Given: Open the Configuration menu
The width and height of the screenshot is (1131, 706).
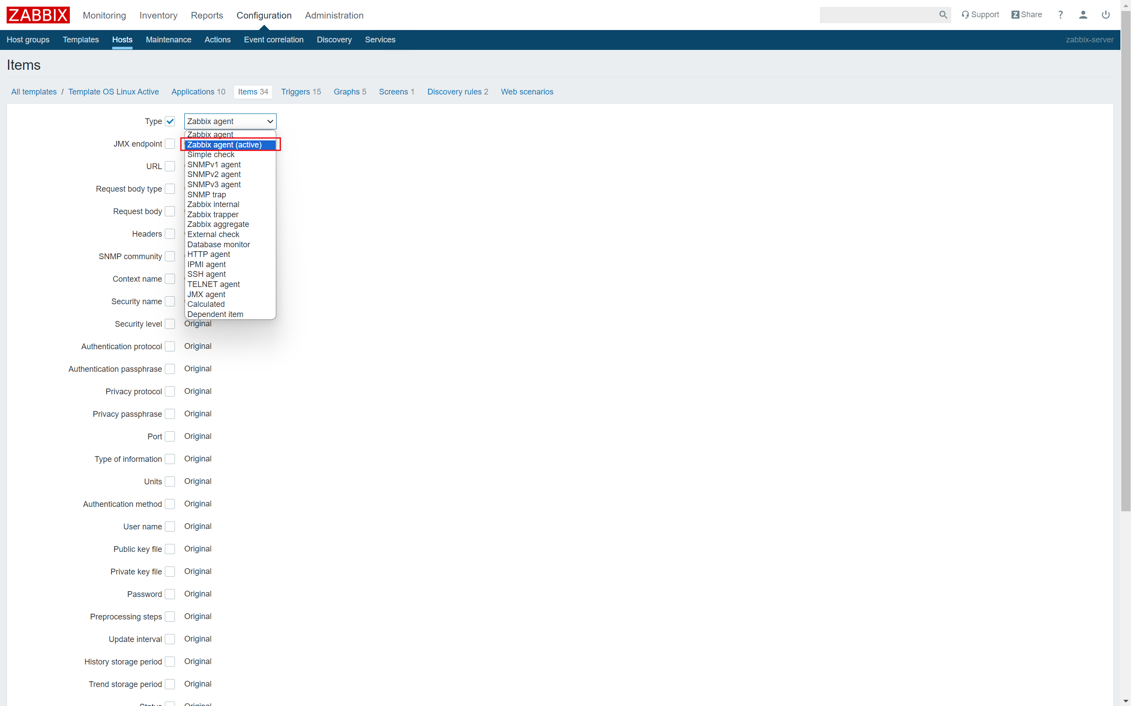Looking at the screenshot, I should click(x=264, y=15).
